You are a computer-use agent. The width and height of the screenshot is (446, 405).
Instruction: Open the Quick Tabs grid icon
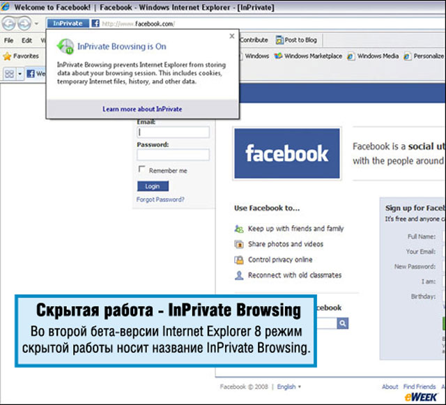(9, 74)
